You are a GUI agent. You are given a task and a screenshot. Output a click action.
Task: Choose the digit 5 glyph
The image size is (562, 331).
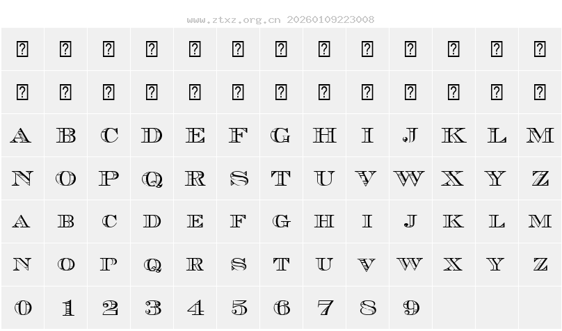click(239, 307)
